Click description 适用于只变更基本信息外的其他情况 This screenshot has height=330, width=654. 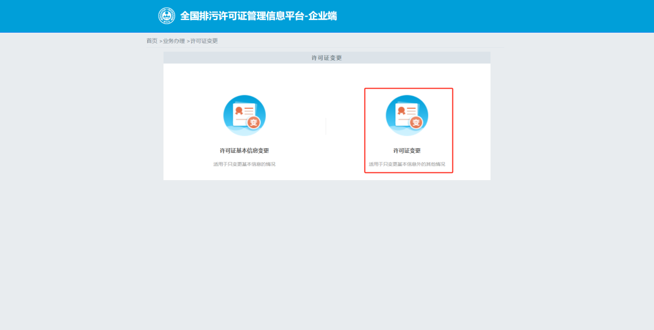pyautogui.click(x=407, y=164)
